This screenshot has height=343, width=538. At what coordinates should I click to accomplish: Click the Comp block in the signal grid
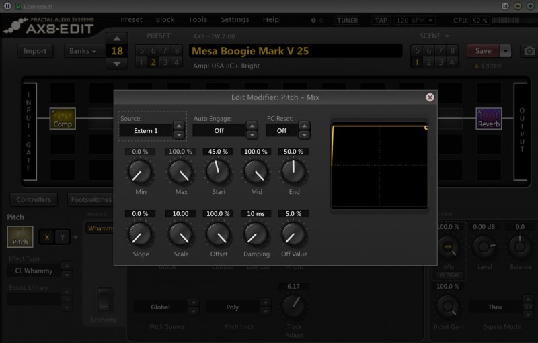63,119
